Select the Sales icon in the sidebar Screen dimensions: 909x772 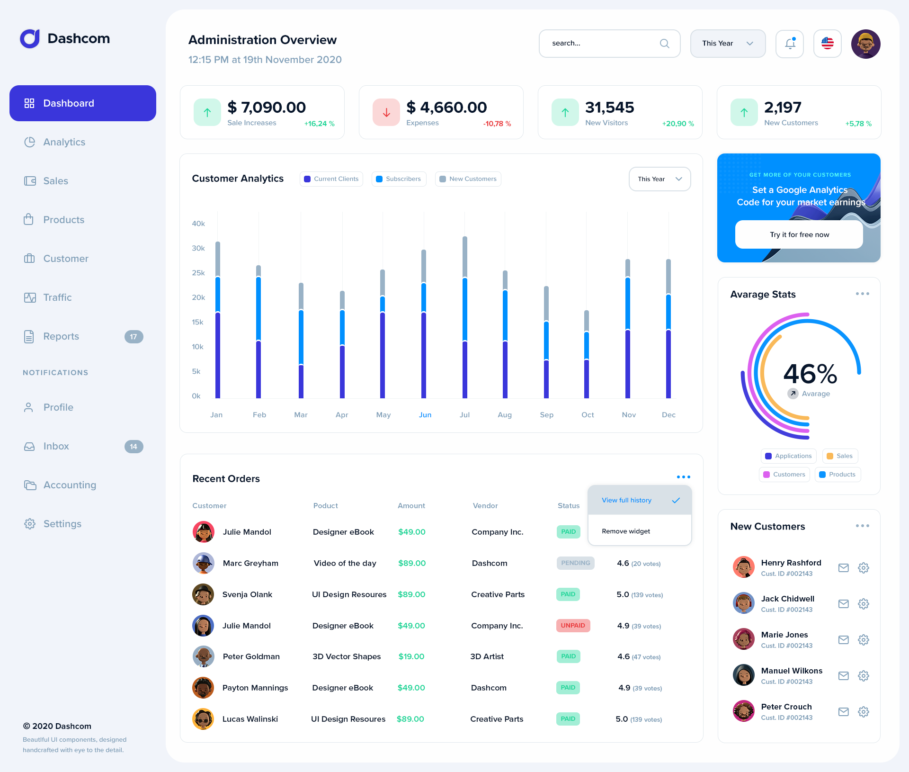30,180
